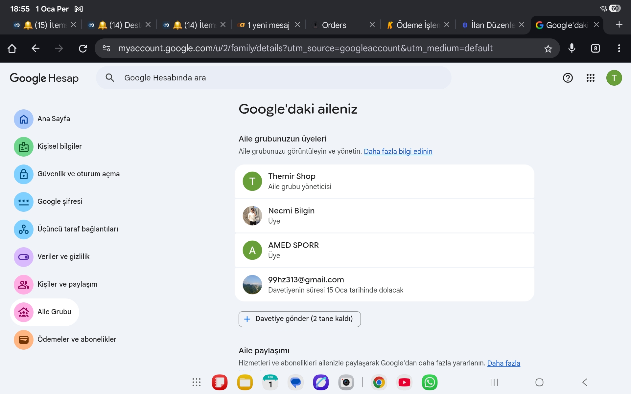
Task: Click the browser address bar URL
Action: tap(305, 48)
